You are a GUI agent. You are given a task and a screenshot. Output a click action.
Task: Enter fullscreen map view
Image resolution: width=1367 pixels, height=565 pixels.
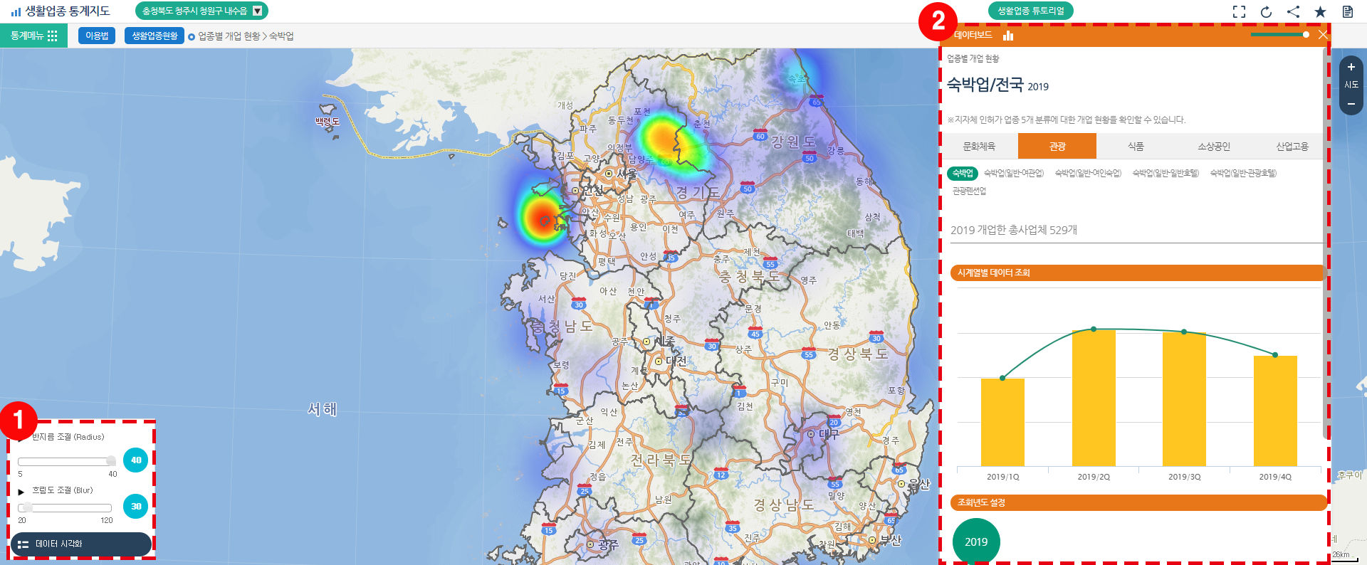[x=1239, y=11]
